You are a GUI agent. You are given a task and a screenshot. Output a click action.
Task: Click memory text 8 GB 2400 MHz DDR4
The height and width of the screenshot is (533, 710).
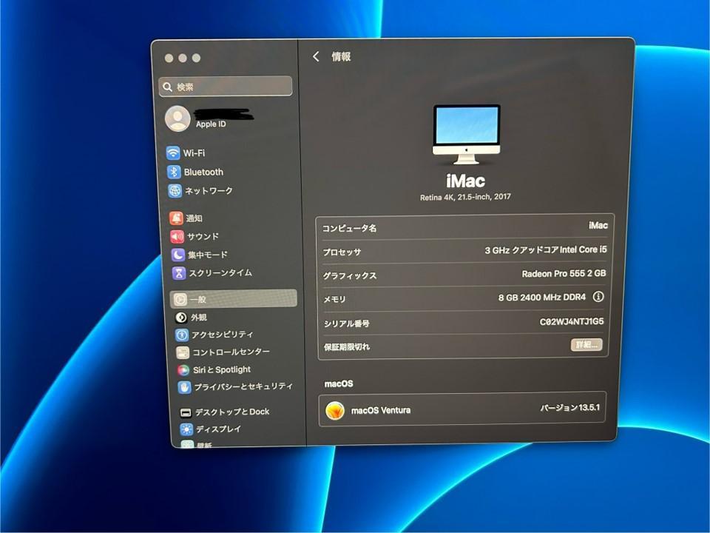[x=542, y=298]
